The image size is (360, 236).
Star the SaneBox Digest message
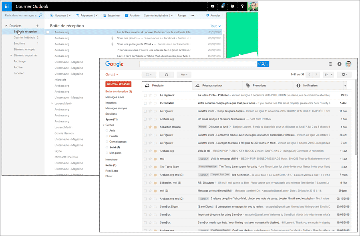(150, 207)
